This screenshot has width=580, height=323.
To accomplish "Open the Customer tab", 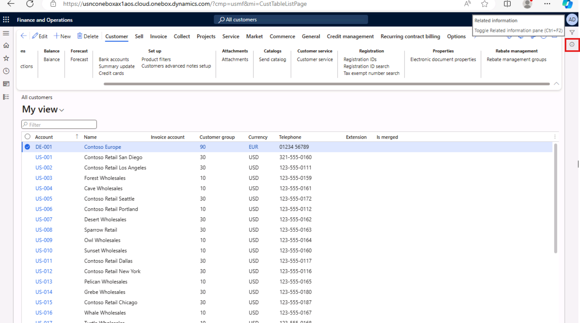I will [x=117, y=36].
